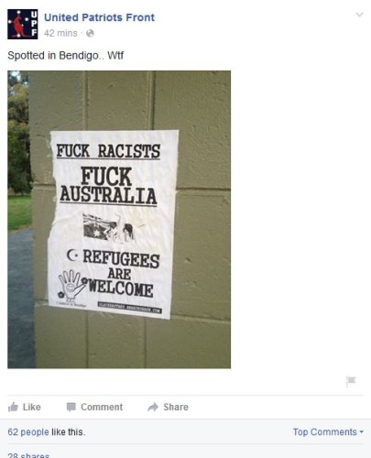Open the UPF kangaroo profile picture
Screen dimensions: 371x458
(23, 24)
